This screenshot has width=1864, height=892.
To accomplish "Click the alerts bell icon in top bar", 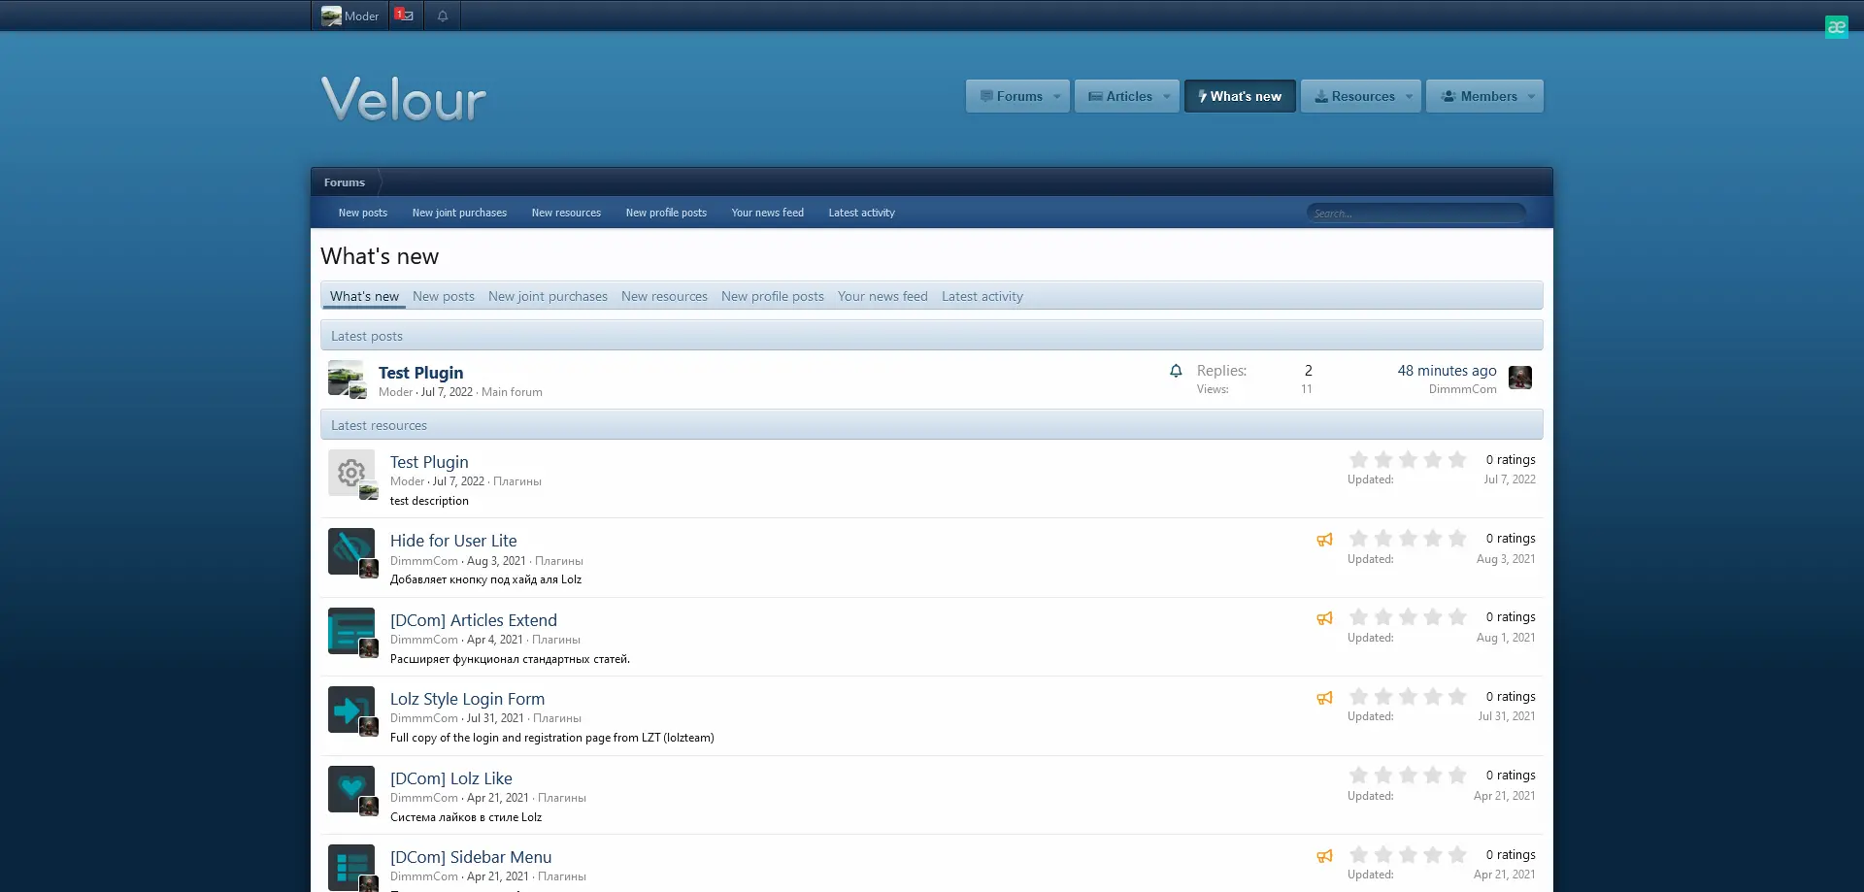I will (443, 16).
